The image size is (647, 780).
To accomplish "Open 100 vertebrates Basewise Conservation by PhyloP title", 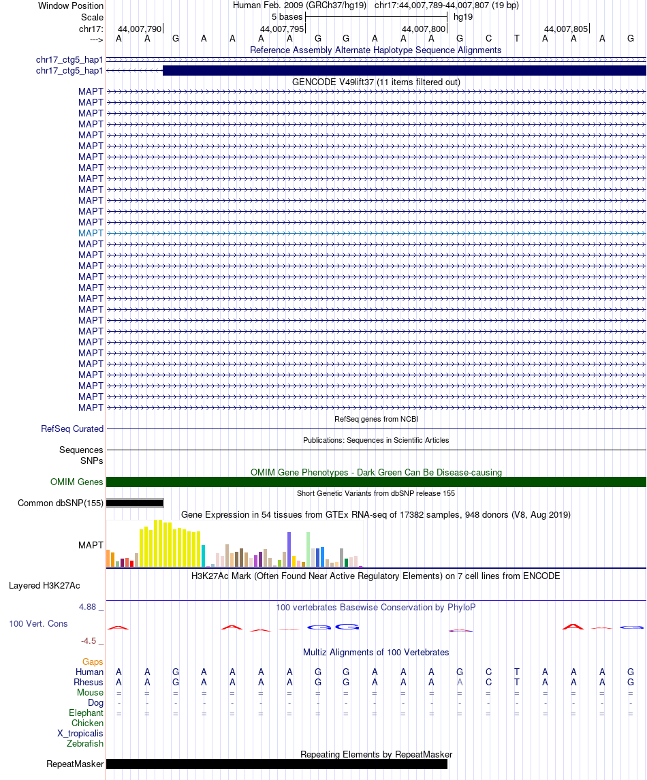I will point(375,608).
